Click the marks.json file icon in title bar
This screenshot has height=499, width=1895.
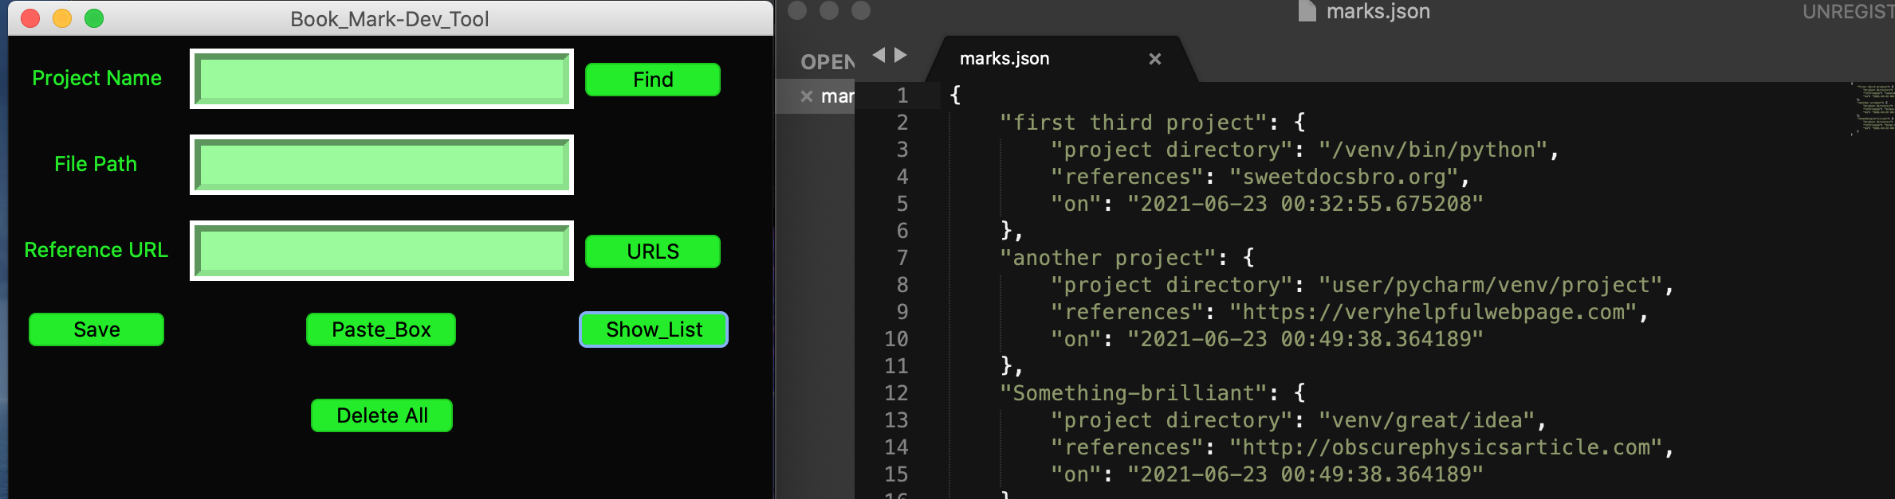[1307, 11]
